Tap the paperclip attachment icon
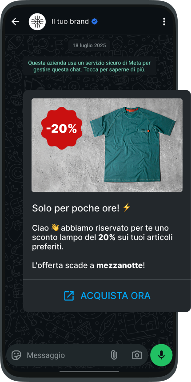 coord(114,355)
